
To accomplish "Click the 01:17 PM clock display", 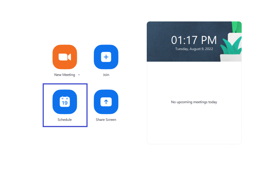I will tap(194, 40).
